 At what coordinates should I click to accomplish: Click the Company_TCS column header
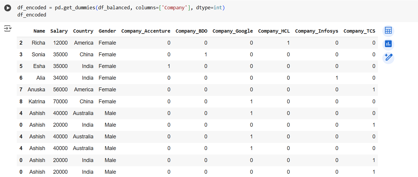(359, 31)
